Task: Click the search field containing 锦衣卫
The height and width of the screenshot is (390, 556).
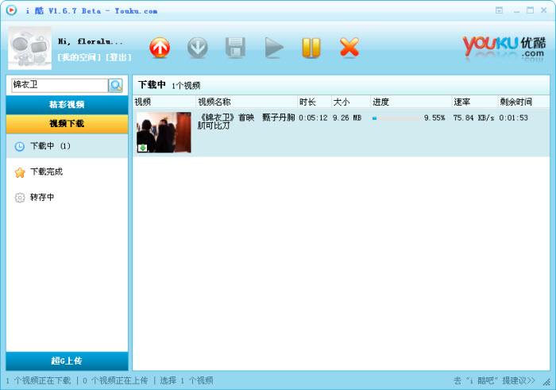Action: tap(60, 85)
